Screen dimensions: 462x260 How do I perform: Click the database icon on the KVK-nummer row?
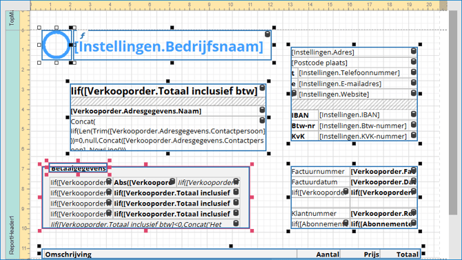tap(413, 135)
